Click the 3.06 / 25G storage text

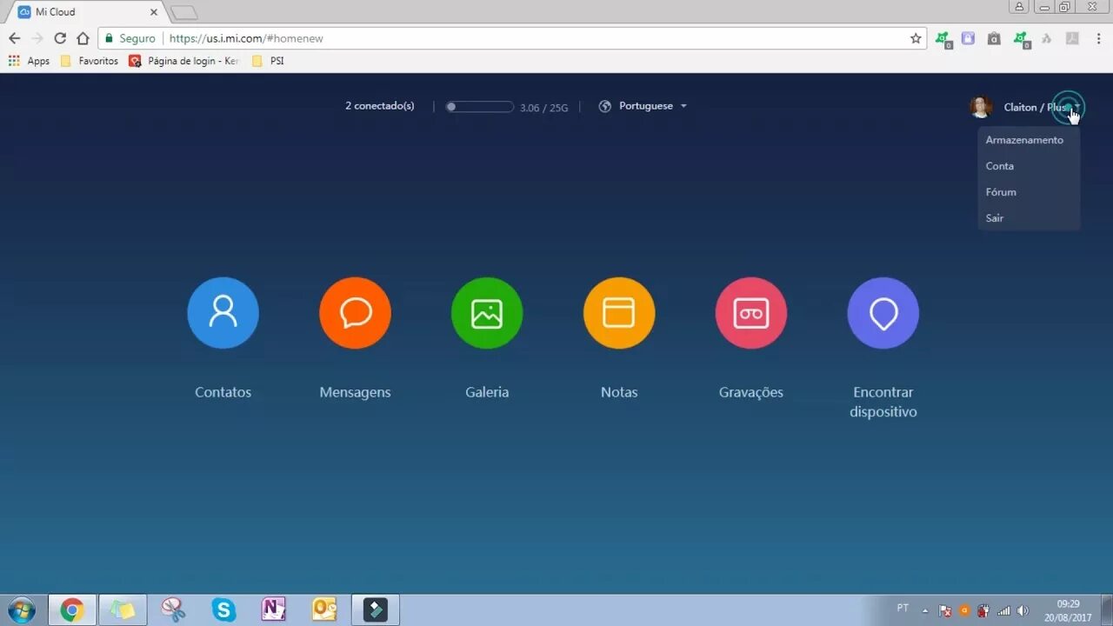coord(543,108)
